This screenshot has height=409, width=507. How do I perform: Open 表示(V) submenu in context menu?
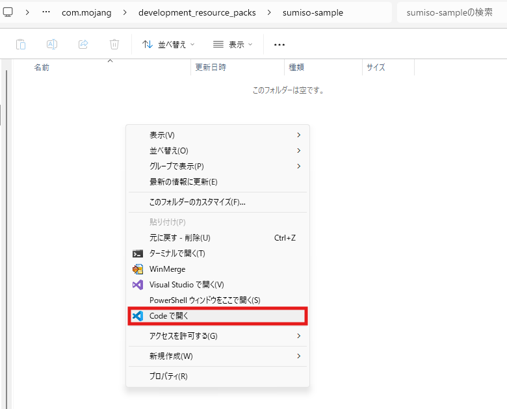point(218,135)
